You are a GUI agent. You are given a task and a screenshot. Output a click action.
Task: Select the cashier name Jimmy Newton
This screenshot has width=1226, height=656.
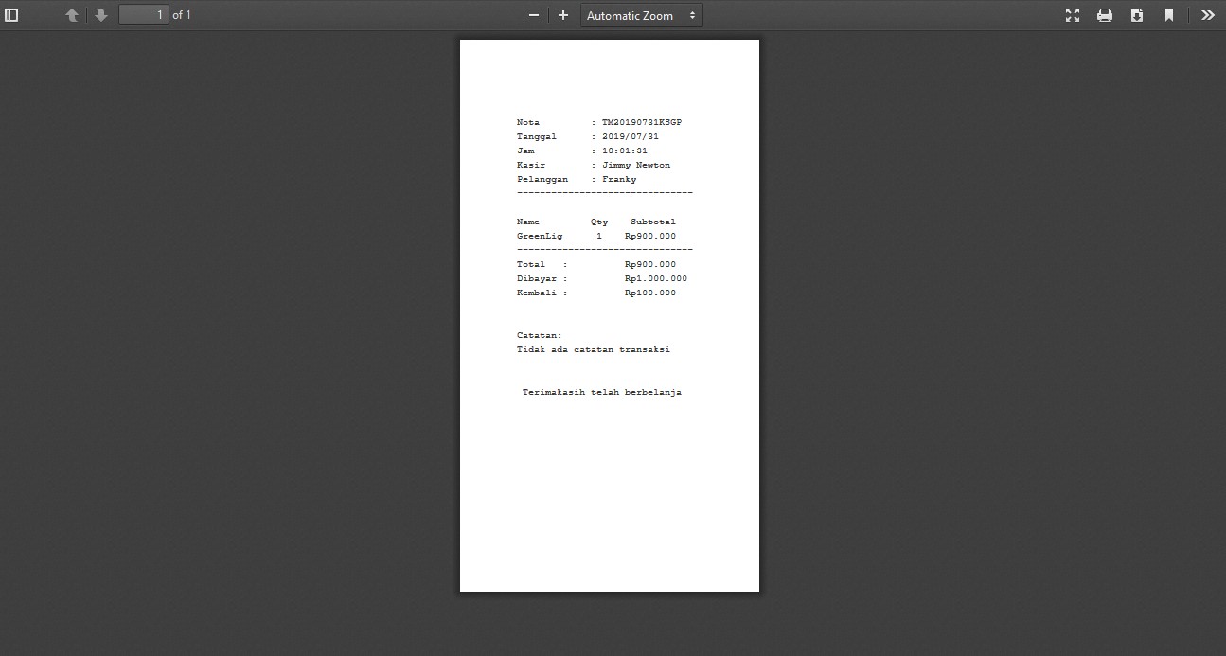click(x=636, y=164)
